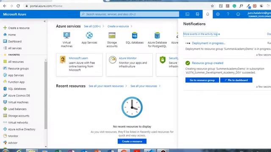Open Cloud Shell from the top bar
This screenshot has width=271, height=152.
pyautogui.click(x=187, y=14)
